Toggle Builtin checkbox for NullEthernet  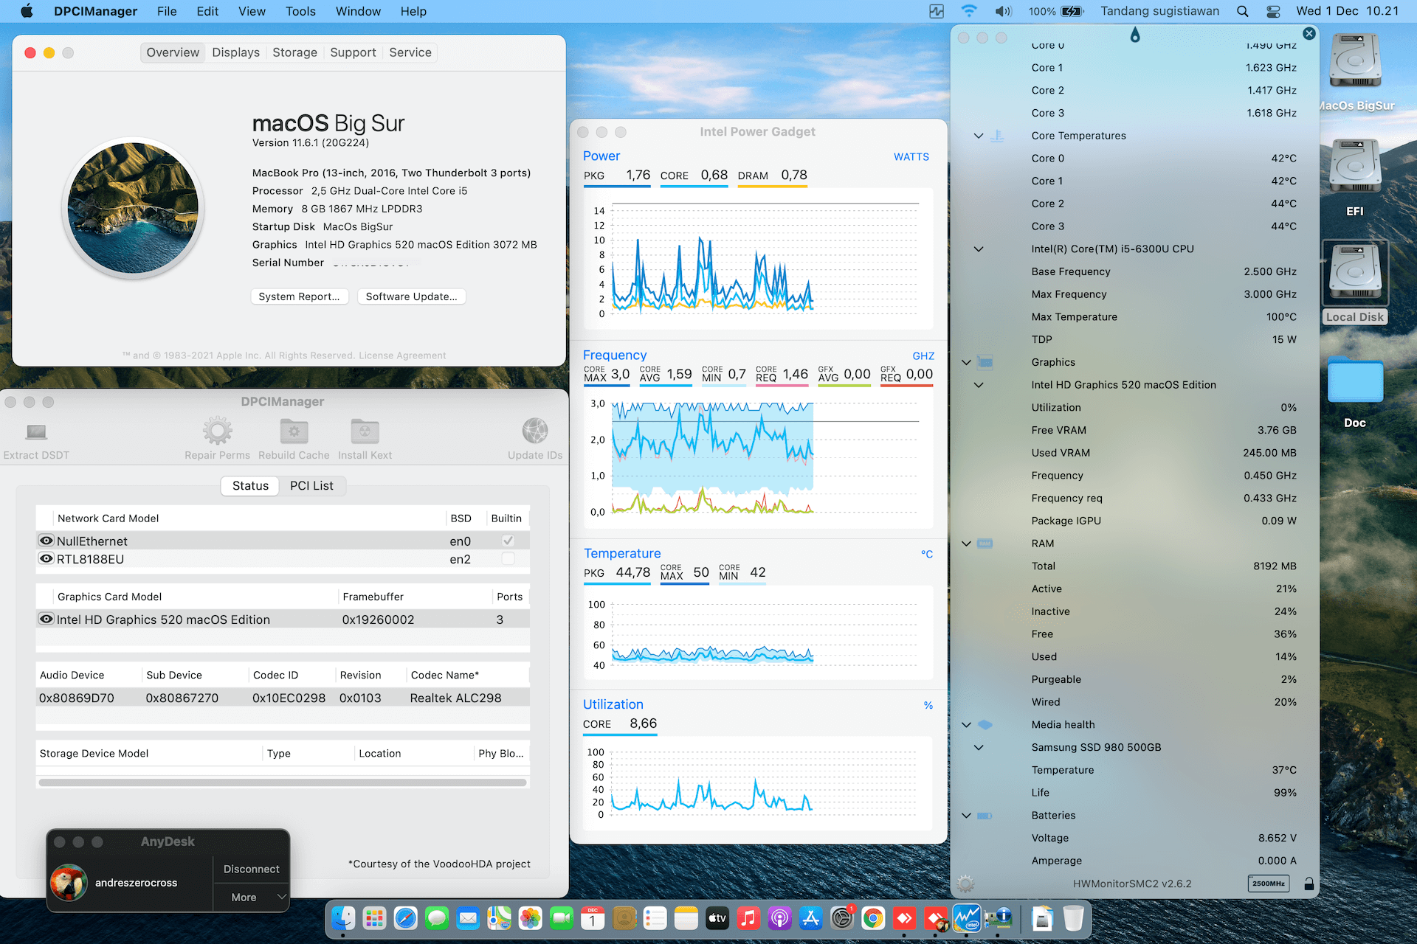pyautogui.click(x=508, y=541)
